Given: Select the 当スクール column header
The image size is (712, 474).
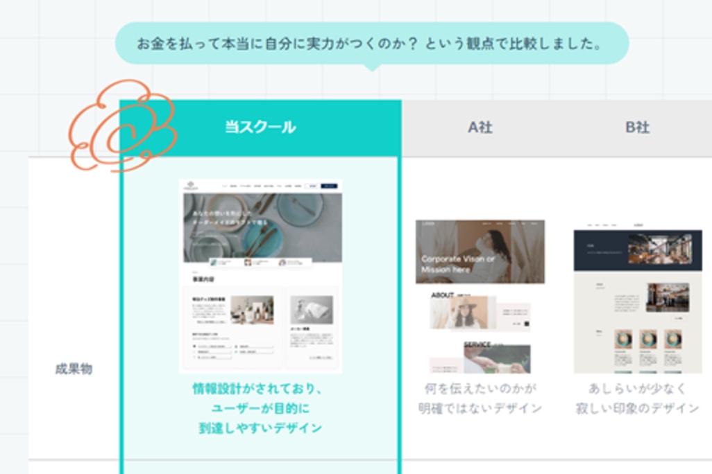Looking at the screenshot, I should [x=260, y=128].
